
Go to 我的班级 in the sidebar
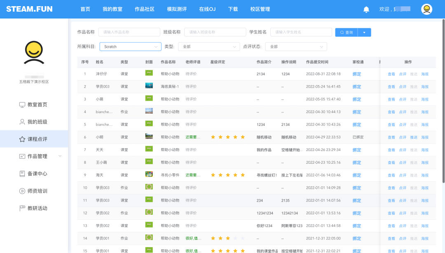(37, 122)
